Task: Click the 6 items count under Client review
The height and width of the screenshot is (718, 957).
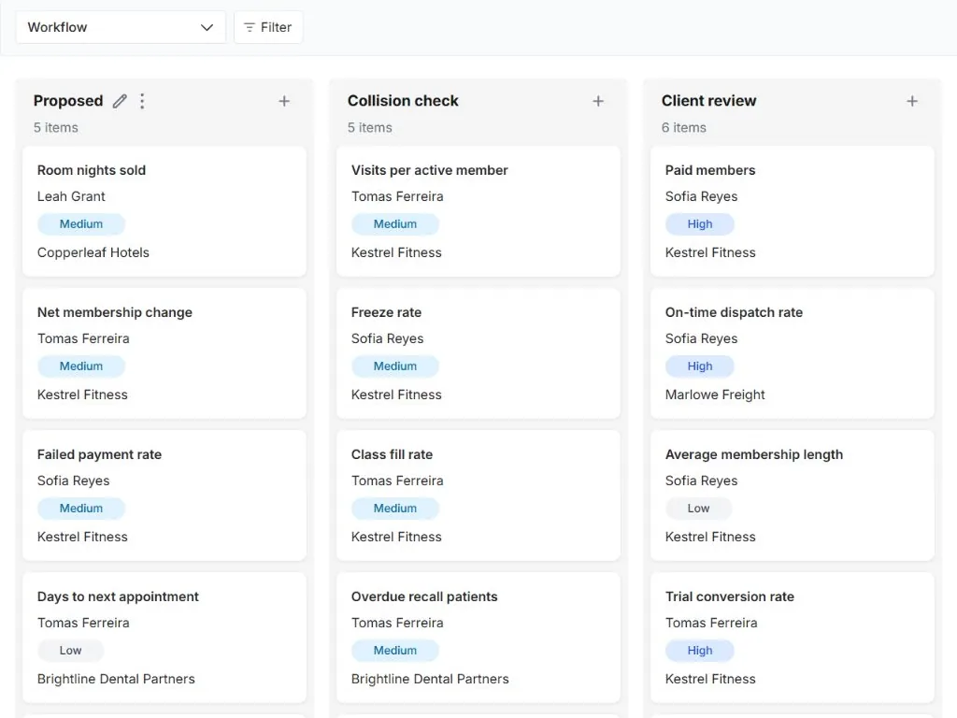Action: [683, 127]
